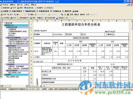Select the 报表 reports tab
This screenshot has height=99, width=133.
pyautogui.click(x=76, y=11)
